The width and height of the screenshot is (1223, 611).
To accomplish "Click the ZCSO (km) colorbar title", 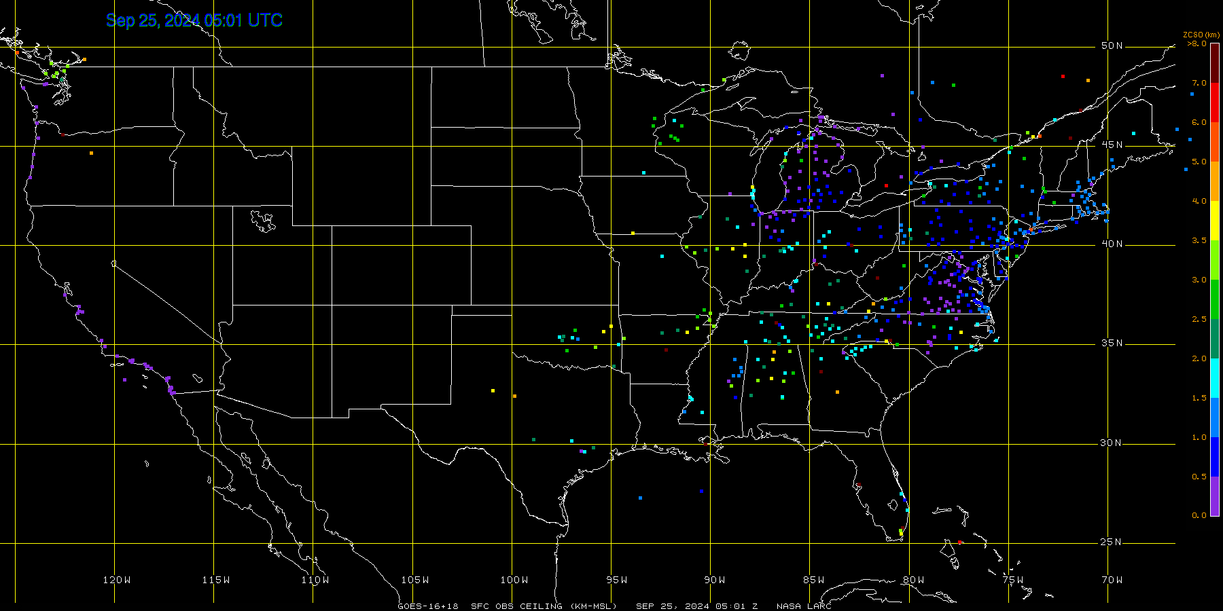I will pos(1201,35).
